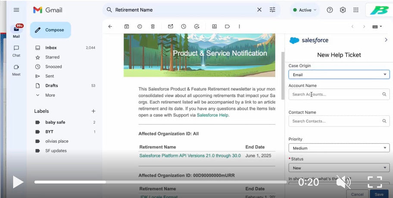Snooze the email with clock icon
Viewport: 393px width, 198px height.
pyautogui.click(x=184, y=27)
